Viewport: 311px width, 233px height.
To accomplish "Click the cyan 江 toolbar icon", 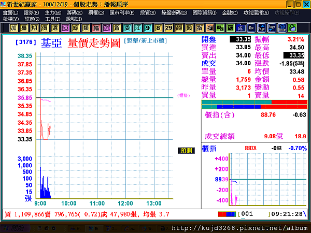I will tap(137, 28).
